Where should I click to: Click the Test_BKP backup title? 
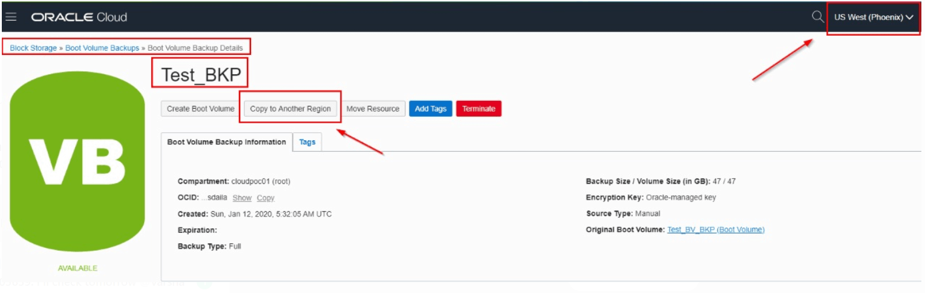point(201,74)
